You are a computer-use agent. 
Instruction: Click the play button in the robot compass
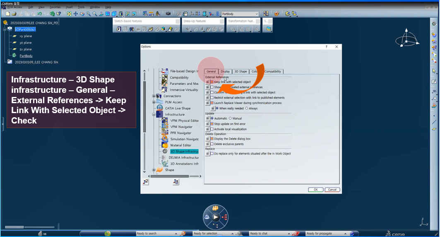pos(216,217)
